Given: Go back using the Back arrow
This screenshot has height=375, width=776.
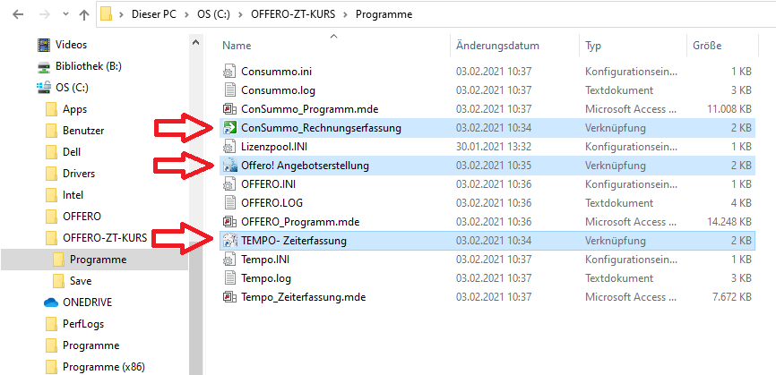Looking at the screenshot, I should 15,14.
